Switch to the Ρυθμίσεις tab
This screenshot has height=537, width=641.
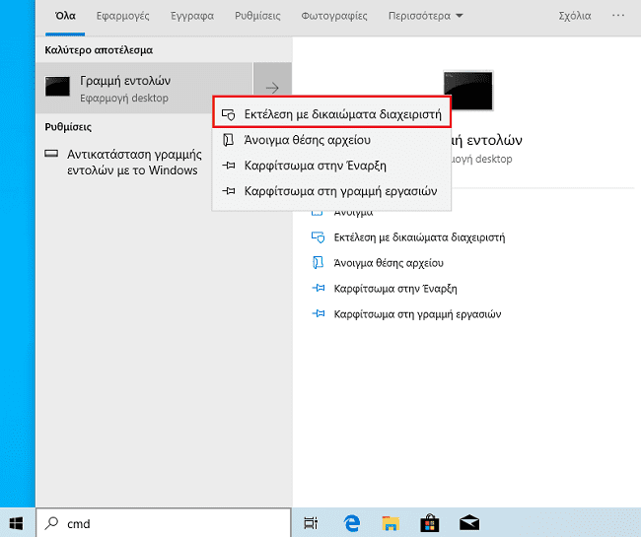click(257, 16)
